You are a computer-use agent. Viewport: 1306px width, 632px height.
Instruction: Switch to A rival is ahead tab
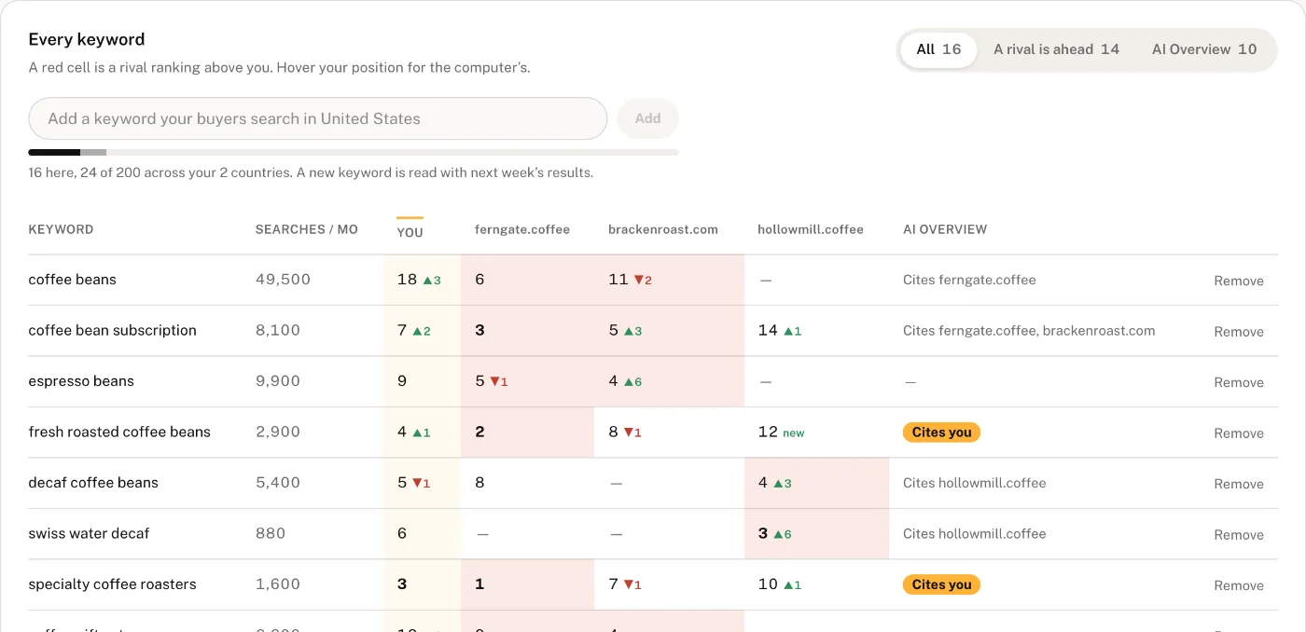click(1056, 49)
